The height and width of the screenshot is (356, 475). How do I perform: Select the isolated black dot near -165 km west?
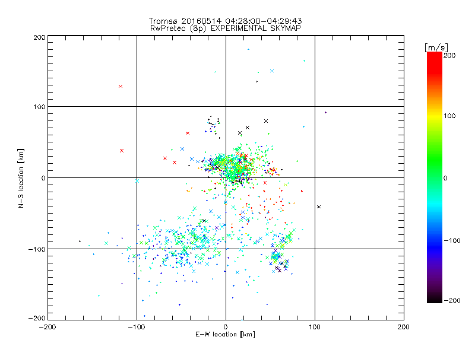(80, 241)
